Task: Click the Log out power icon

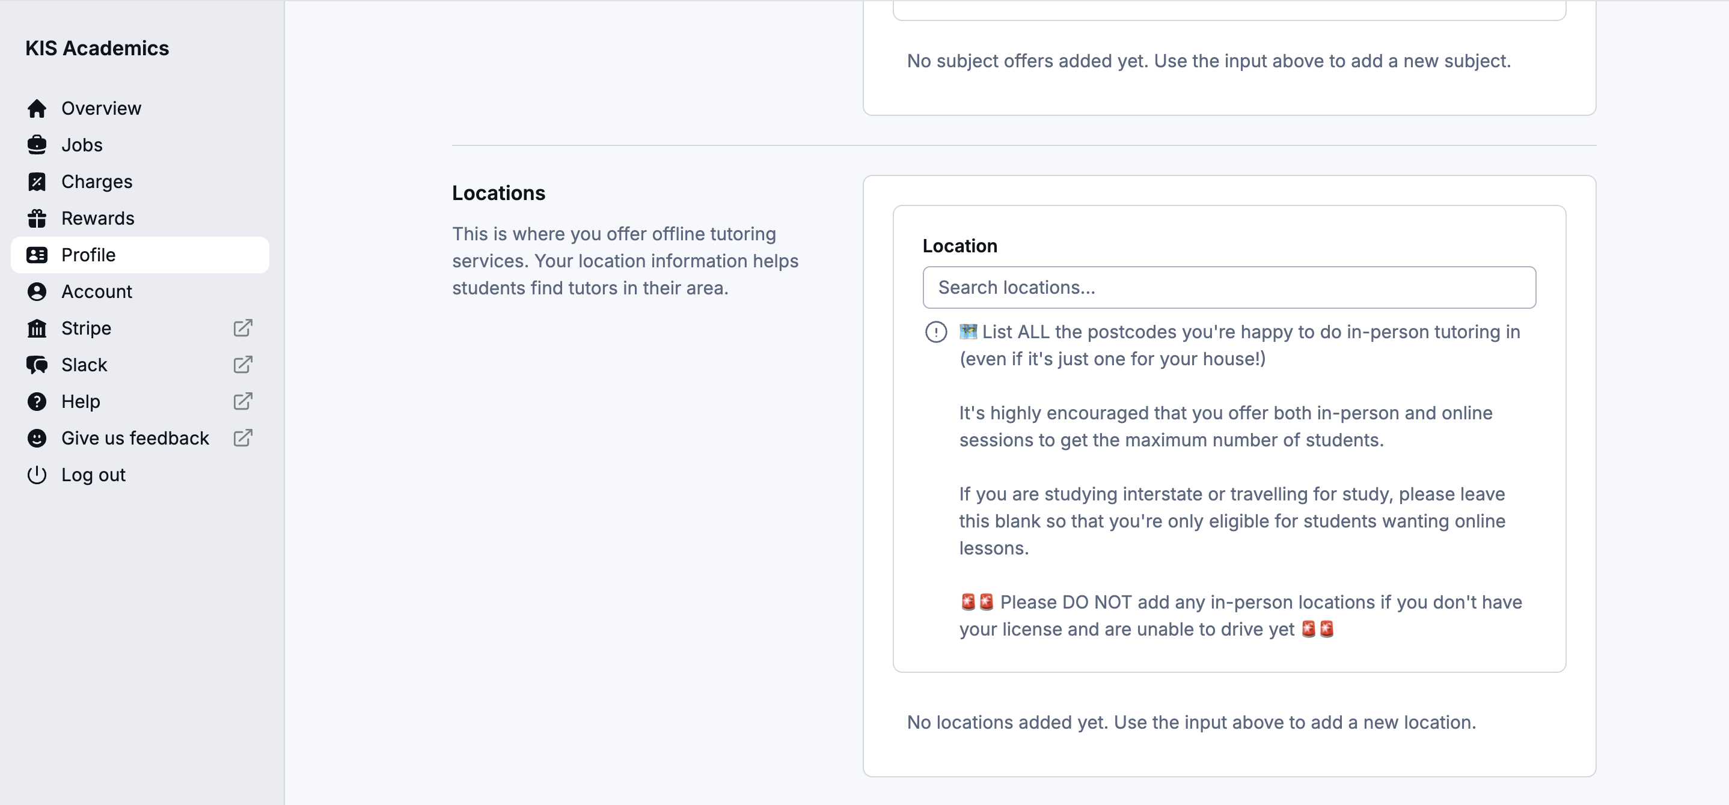Action: click(37, 475)
